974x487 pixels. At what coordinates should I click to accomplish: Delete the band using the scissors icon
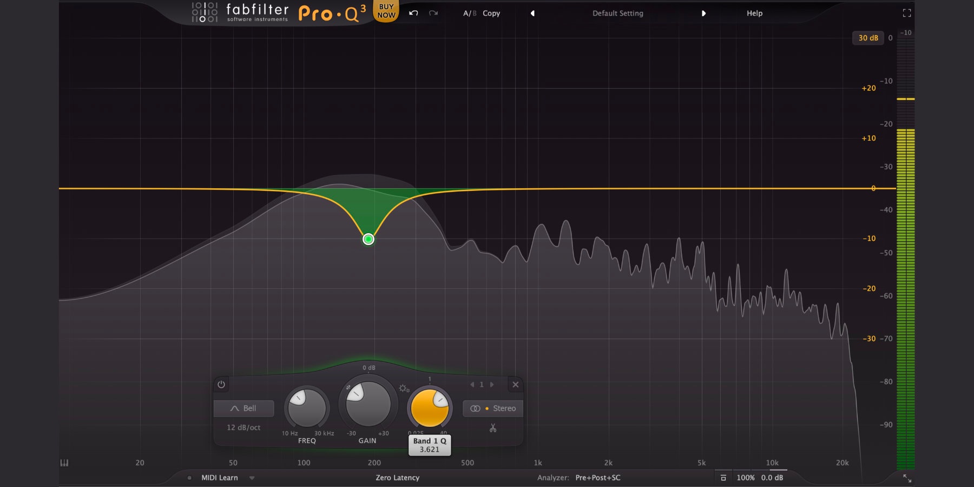pyautogui.click(x=493, y=426)
